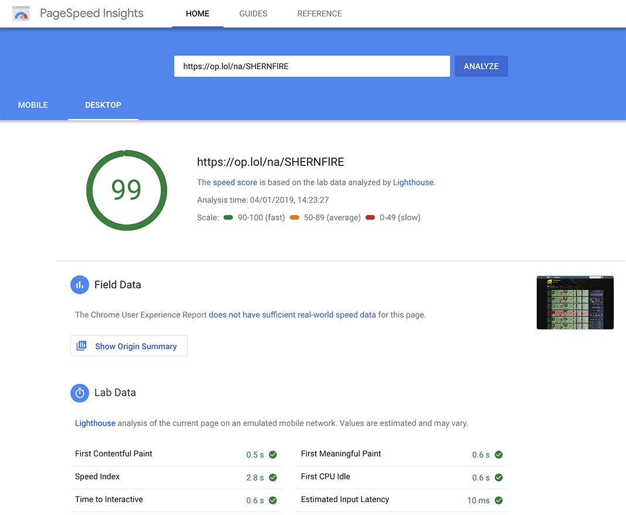The width and height of the screenshot is (626, 515).
Task: Click the URL input field
Action: (312, 66)
